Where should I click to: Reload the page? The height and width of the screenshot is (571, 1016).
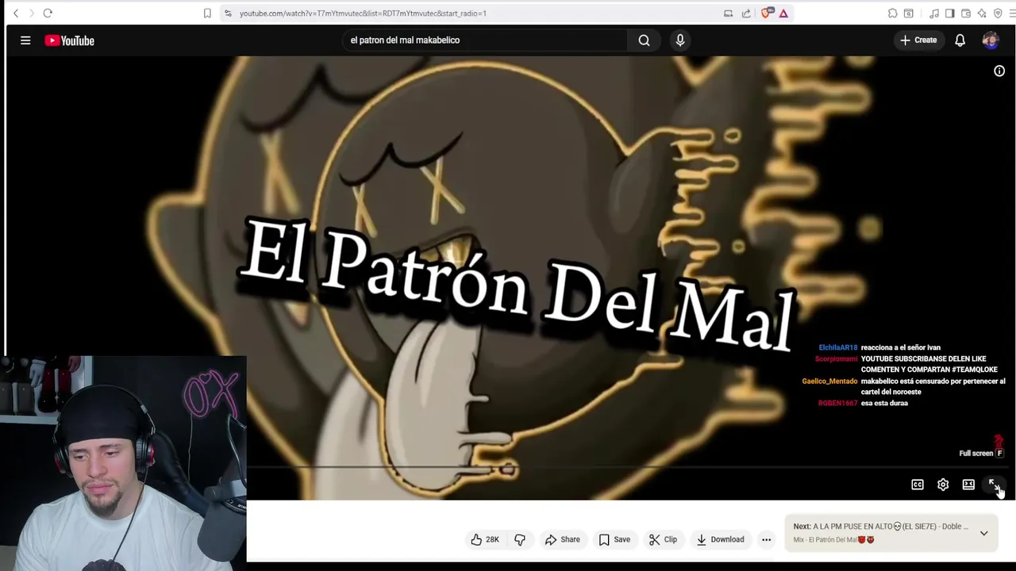point(48,13)
